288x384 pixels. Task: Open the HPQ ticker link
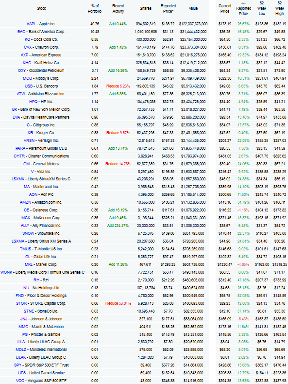coord(34,102)
